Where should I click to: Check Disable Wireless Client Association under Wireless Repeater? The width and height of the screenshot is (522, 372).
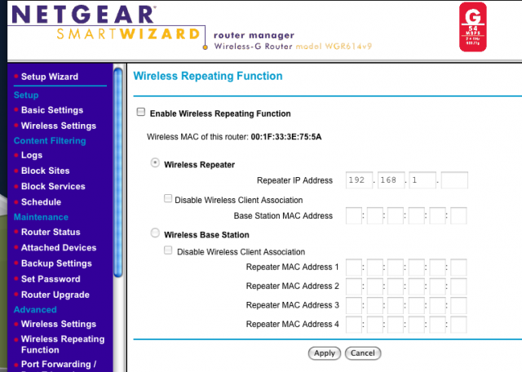168,198
